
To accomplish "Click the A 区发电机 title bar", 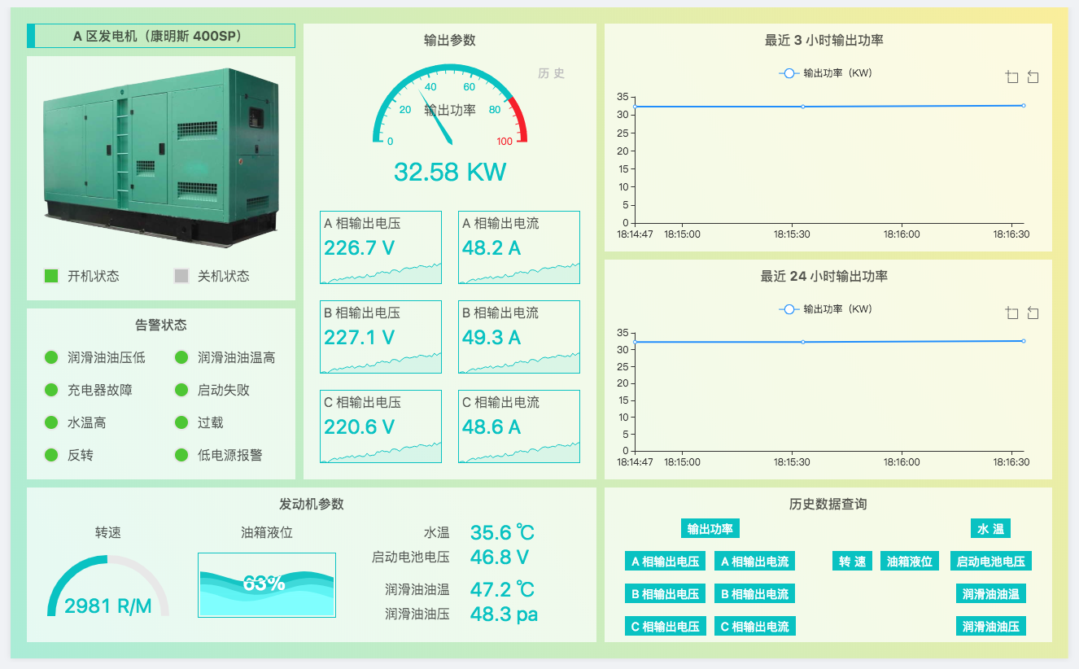I will pos(161,36).
